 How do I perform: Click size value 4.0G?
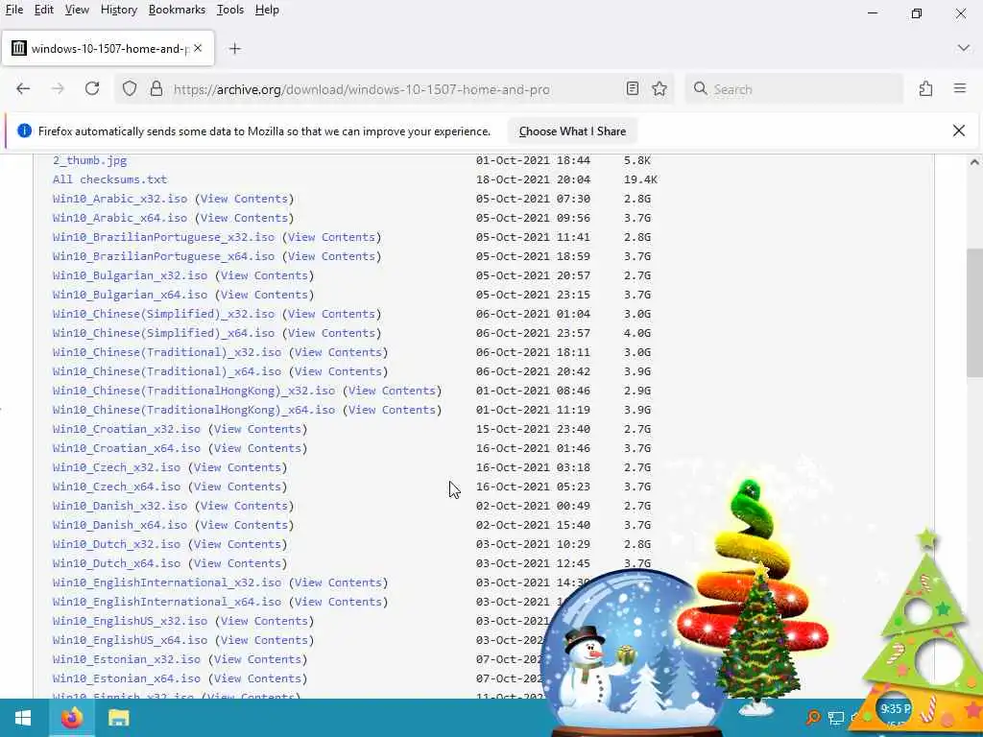click(x=637, y=333)
